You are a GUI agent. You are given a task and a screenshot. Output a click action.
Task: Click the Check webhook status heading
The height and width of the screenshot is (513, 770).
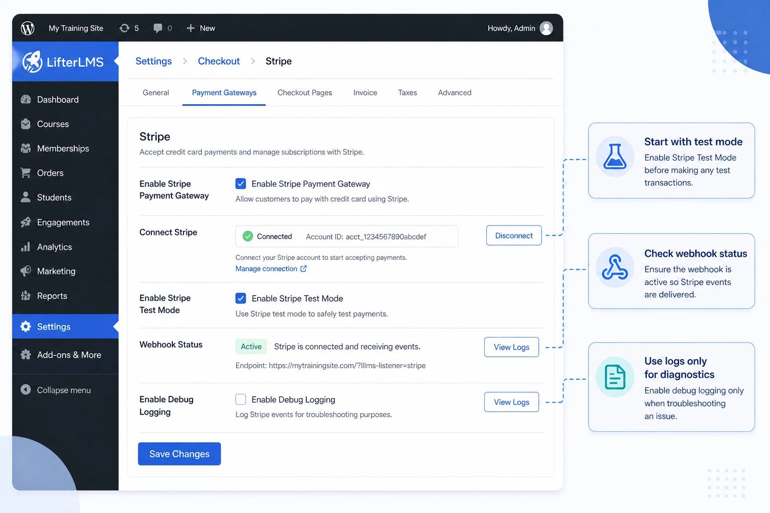tap(696, 253)
